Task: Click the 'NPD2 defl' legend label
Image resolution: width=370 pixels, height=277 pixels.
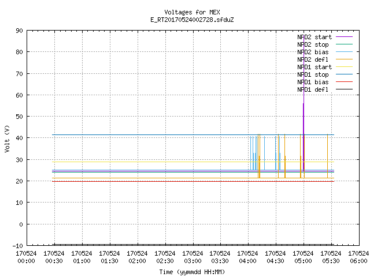Action: pos(313,59)
